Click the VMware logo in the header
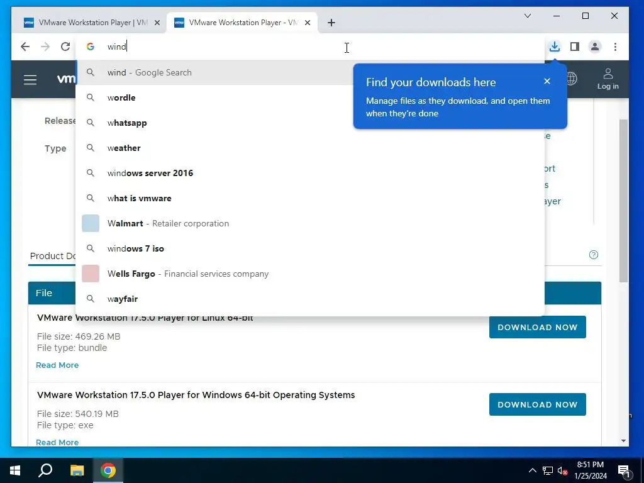644x483 pixels. (x=66, y=79)
